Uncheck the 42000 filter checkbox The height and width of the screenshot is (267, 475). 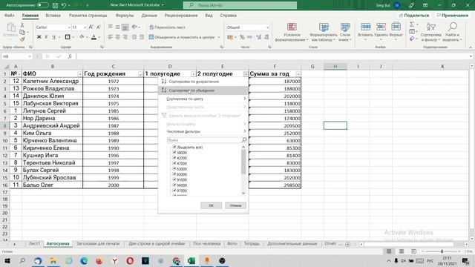pos(174,158)
